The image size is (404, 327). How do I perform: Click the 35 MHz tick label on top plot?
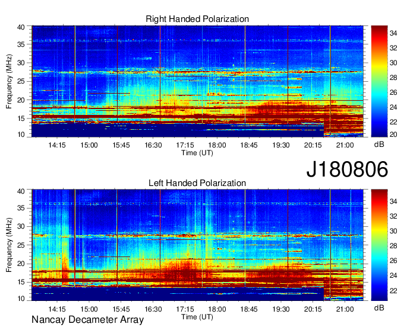pos(21,44)
